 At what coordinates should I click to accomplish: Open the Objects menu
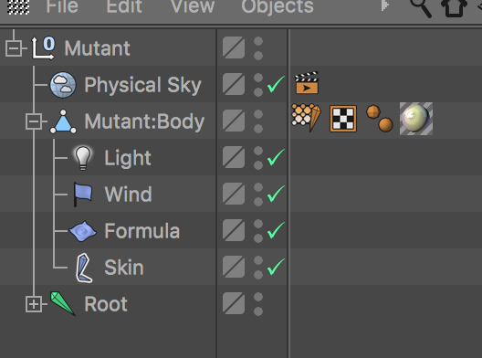pos(278,6)
